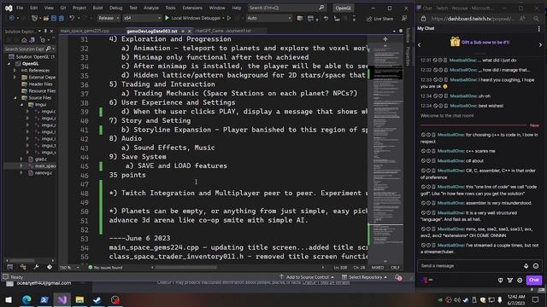Toggle the pin on gameDevLogDate003.txt tab
Viewport: 547px width, 307px height.
(183, 31)
